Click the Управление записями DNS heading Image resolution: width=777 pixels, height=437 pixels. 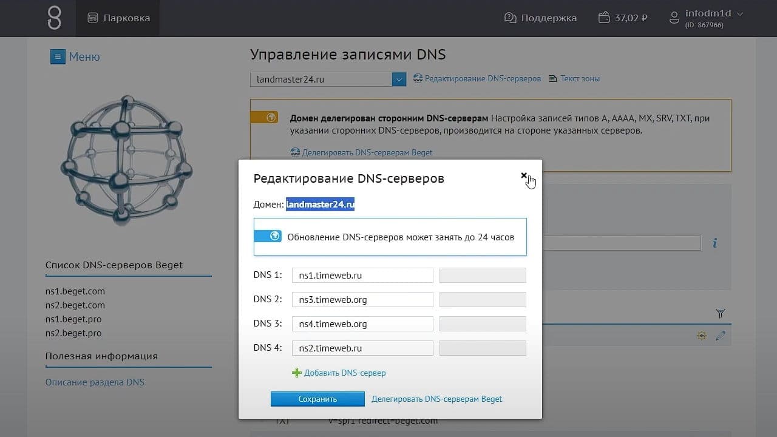coord(348,55)
